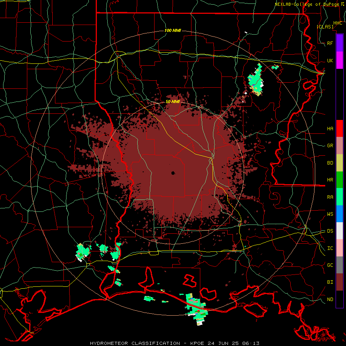Click the BI brown legend swatch
Image resolution: width=346 pixels, height=346 pixels.
click(x=339, y=282)
